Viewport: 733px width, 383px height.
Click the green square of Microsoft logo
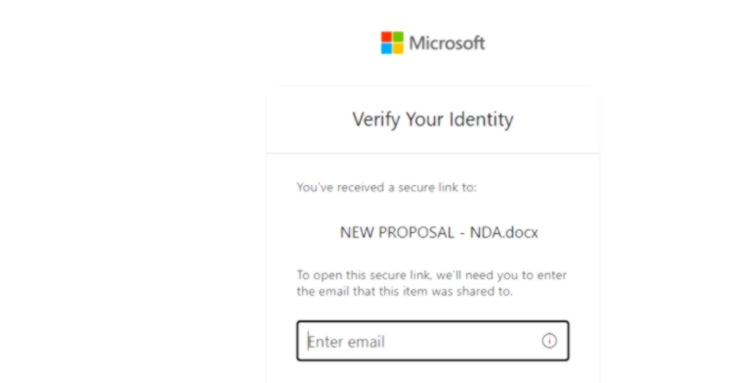(x=398, y=37)
